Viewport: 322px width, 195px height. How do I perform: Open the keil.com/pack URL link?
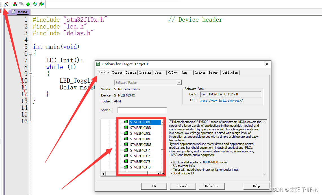click(221, 100)
